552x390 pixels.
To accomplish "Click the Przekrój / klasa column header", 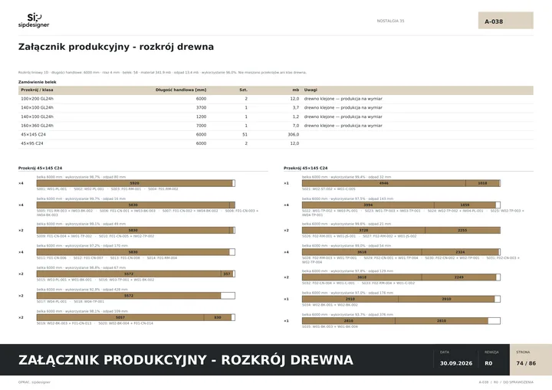I will click(x=37, y=90).
